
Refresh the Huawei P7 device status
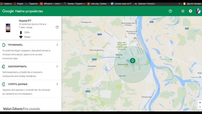(57, 27)
